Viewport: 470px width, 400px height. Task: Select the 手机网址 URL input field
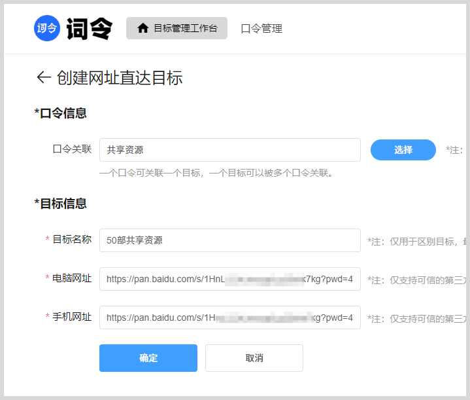[x=229, y=318]
